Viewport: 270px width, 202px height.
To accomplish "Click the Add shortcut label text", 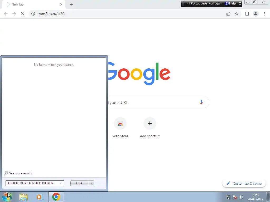I will pyautogui.click(x=150, y=136).
